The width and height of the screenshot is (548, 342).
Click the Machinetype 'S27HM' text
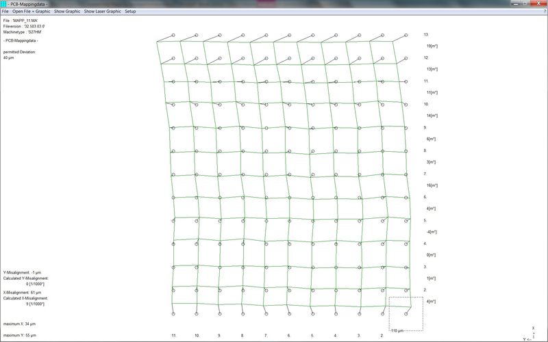(23, 33)
